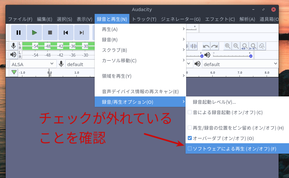Click the Silence audio selection icon
289x178 pixels.
coord(193,46)
